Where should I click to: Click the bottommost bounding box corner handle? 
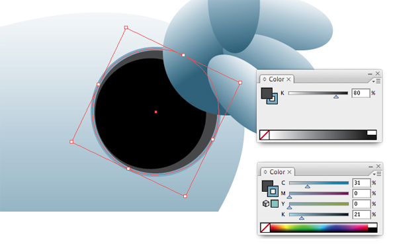(185, 196)
